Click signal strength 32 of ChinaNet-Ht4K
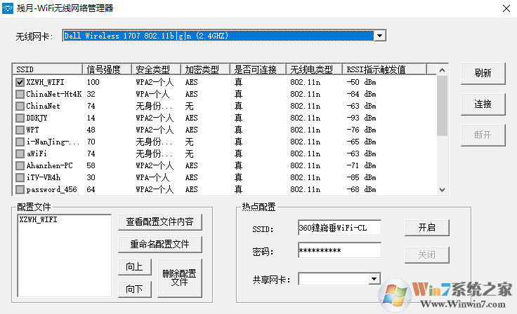This screenshot has width=517, height=314. tap(91, 94)
